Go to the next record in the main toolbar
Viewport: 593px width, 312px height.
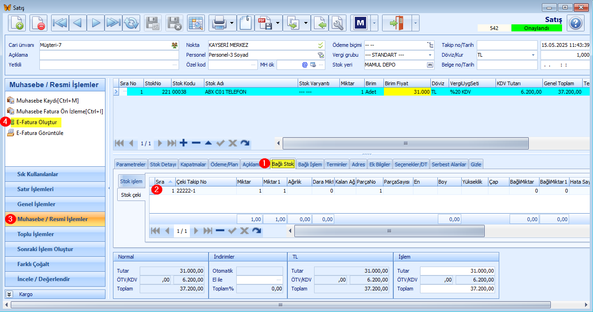coord(96,22)
